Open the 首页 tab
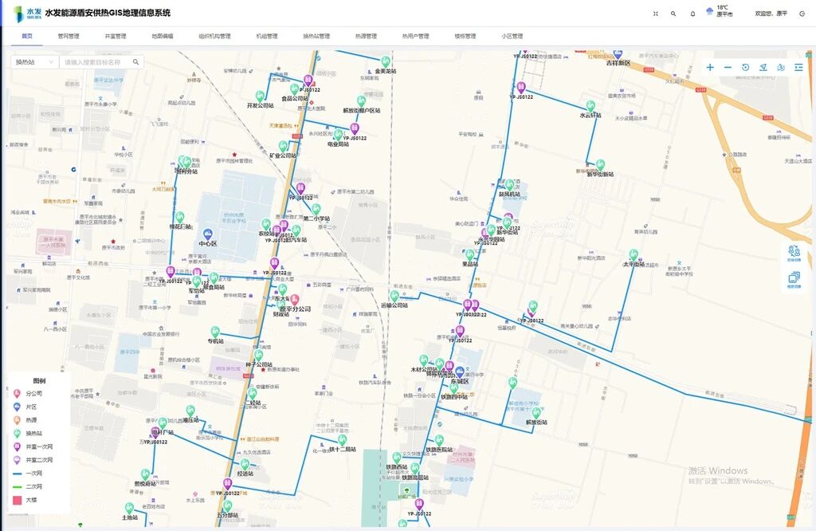The image size is (816, 531). (27, 36)
